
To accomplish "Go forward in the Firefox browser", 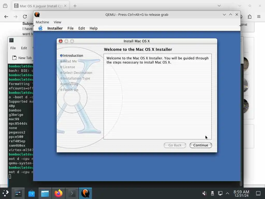I will click(16, 17).
